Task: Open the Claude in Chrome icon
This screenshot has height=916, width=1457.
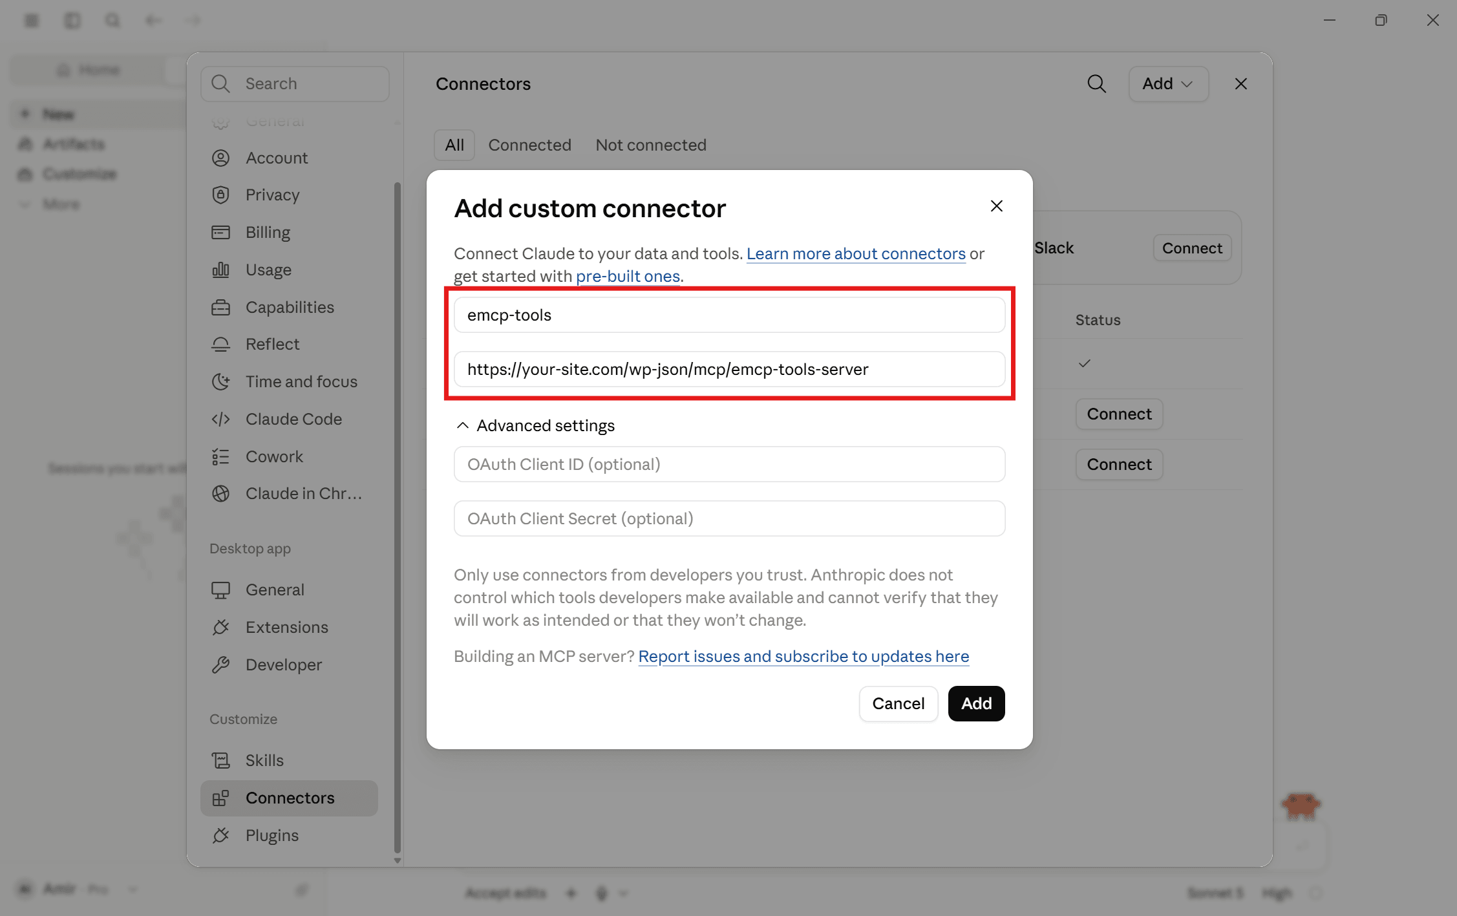Action: coord(220,493)
